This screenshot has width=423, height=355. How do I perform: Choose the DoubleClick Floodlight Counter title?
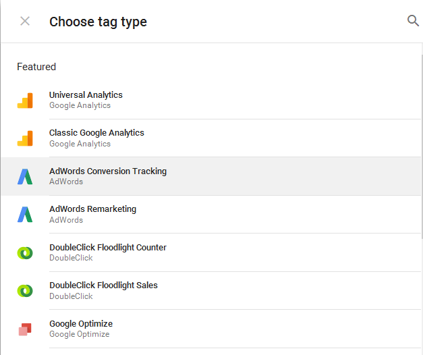point(108,248)
